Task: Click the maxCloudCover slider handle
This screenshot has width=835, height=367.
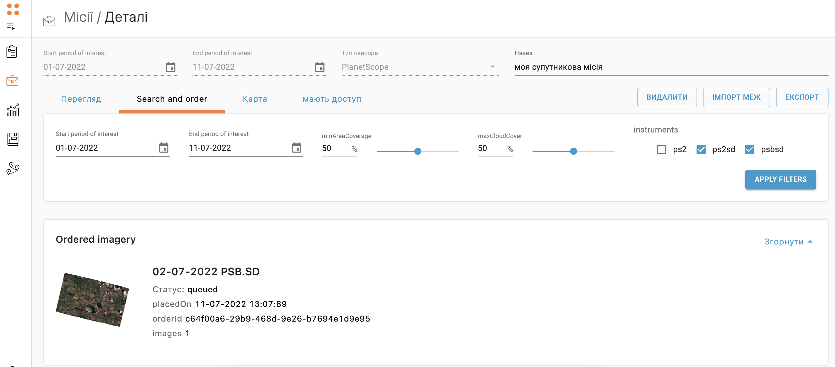Action: coord(573,151)
